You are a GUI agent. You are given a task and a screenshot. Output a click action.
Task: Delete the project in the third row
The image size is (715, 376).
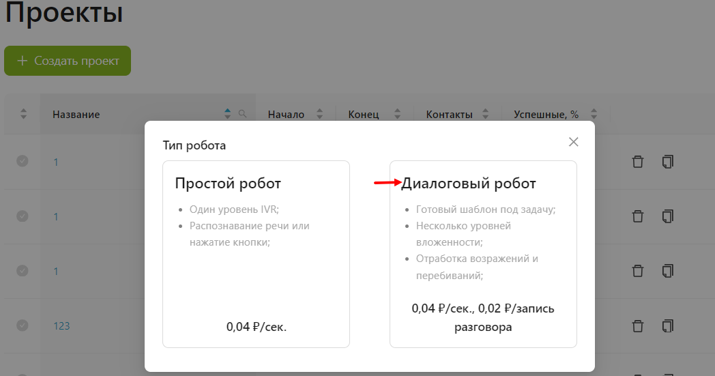pyautogui.click(x=638, y=271)
